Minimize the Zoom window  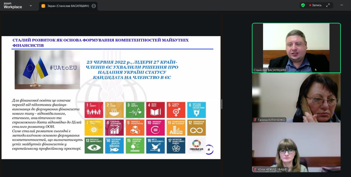pos(342,5)
